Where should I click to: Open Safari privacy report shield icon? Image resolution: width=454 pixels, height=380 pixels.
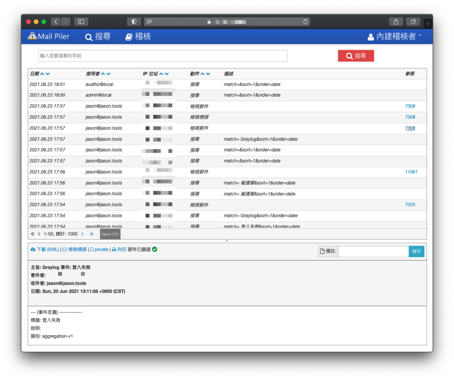click(x=134, y=22)
